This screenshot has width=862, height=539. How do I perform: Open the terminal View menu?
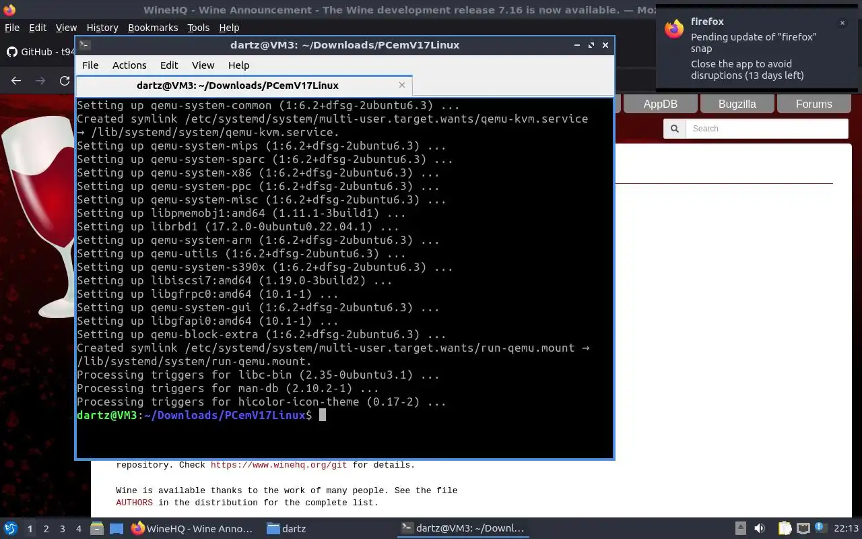coord(203,65)
